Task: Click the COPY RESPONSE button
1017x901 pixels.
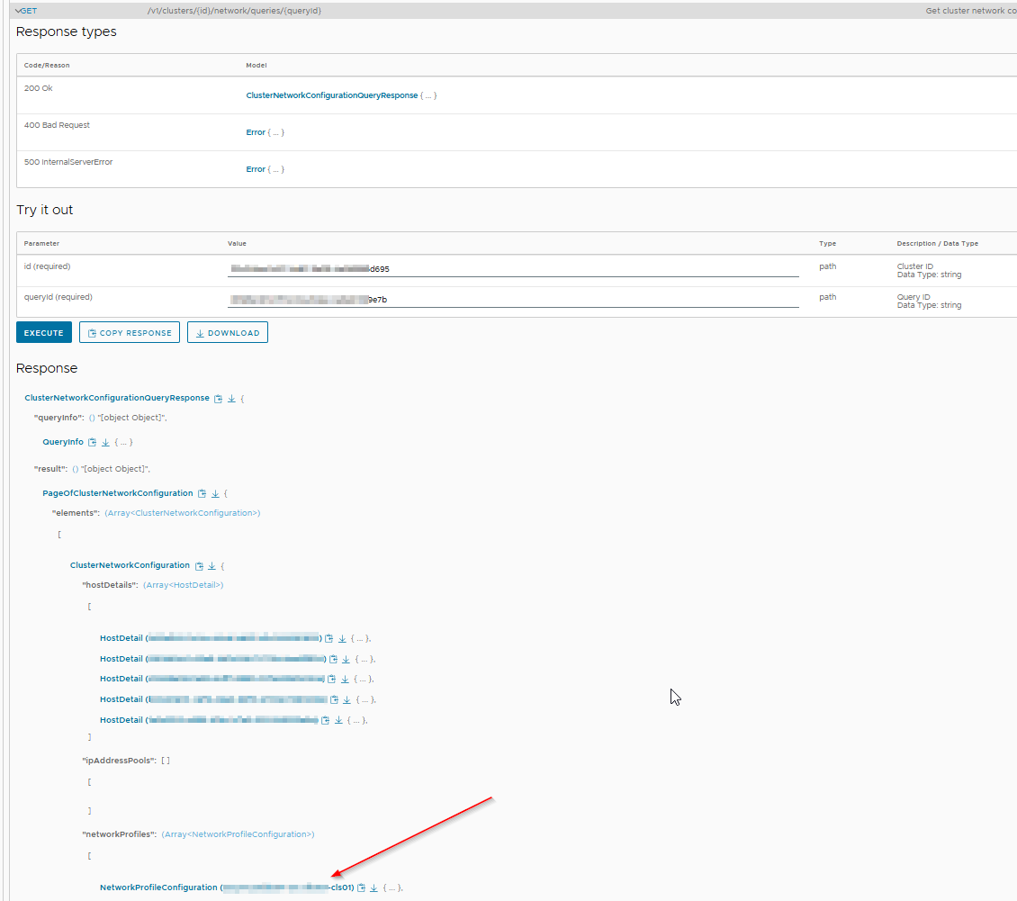Action: pos(130,333)
